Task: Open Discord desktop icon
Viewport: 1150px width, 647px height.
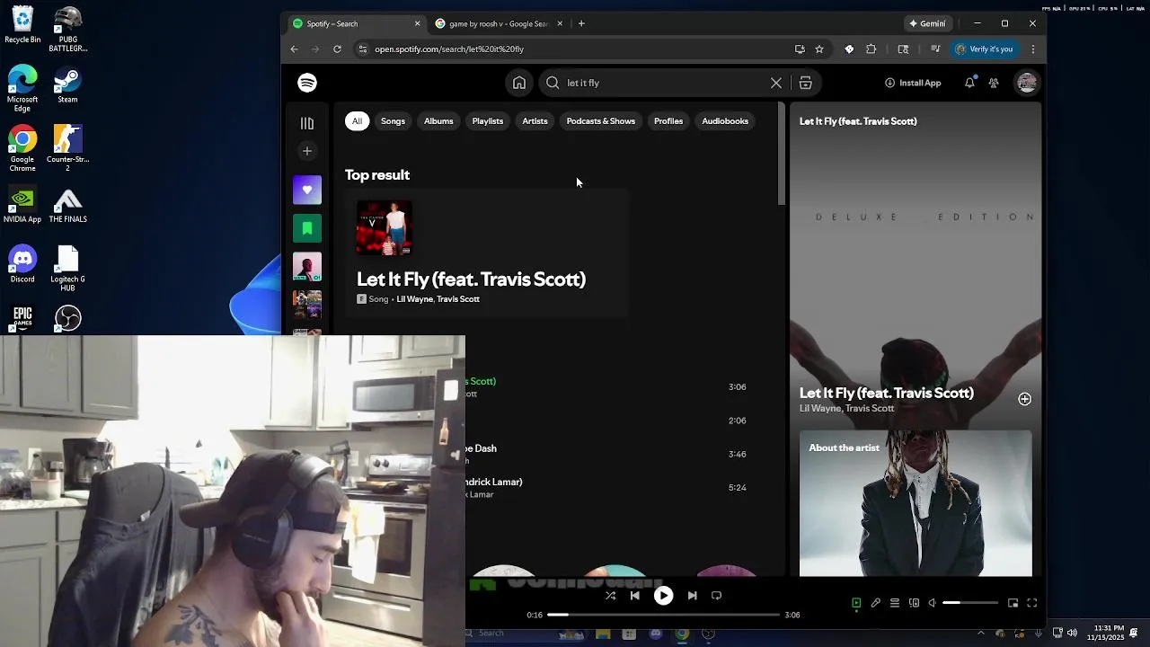Action: tap(22, 264)
